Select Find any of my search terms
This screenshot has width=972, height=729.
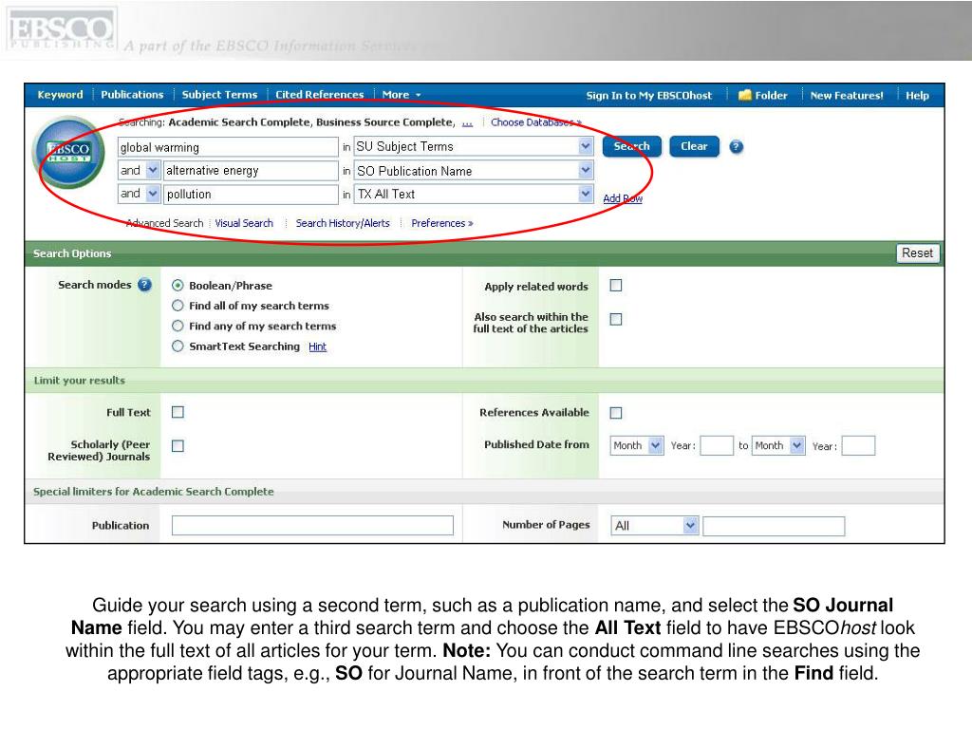coord(178,327)
